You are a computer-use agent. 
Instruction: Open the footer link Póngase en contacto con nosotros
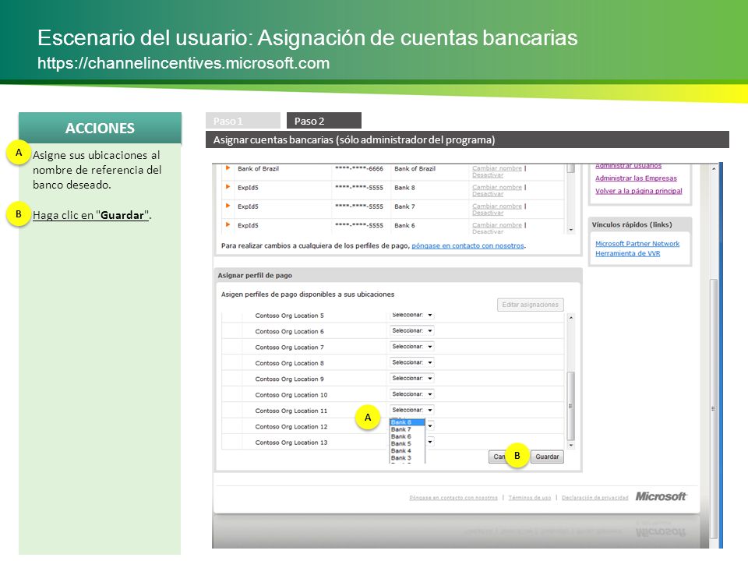click(453, 498)
